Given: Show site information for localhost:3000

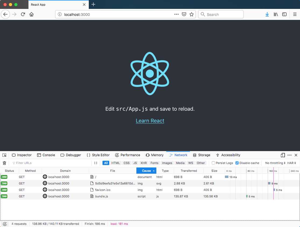Looking at the screenshot, I should [60, 14].
